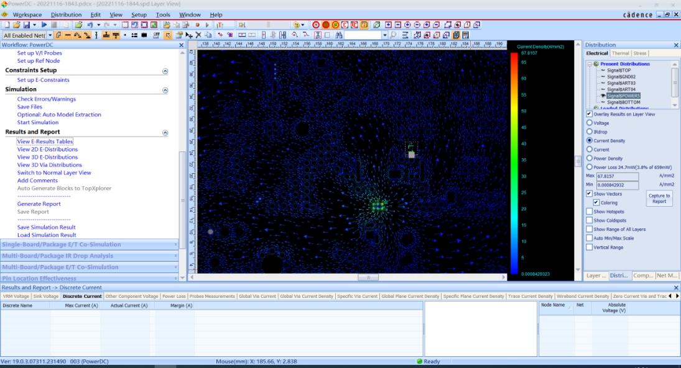Switch to the Global Via Current tab

[257, 297]
